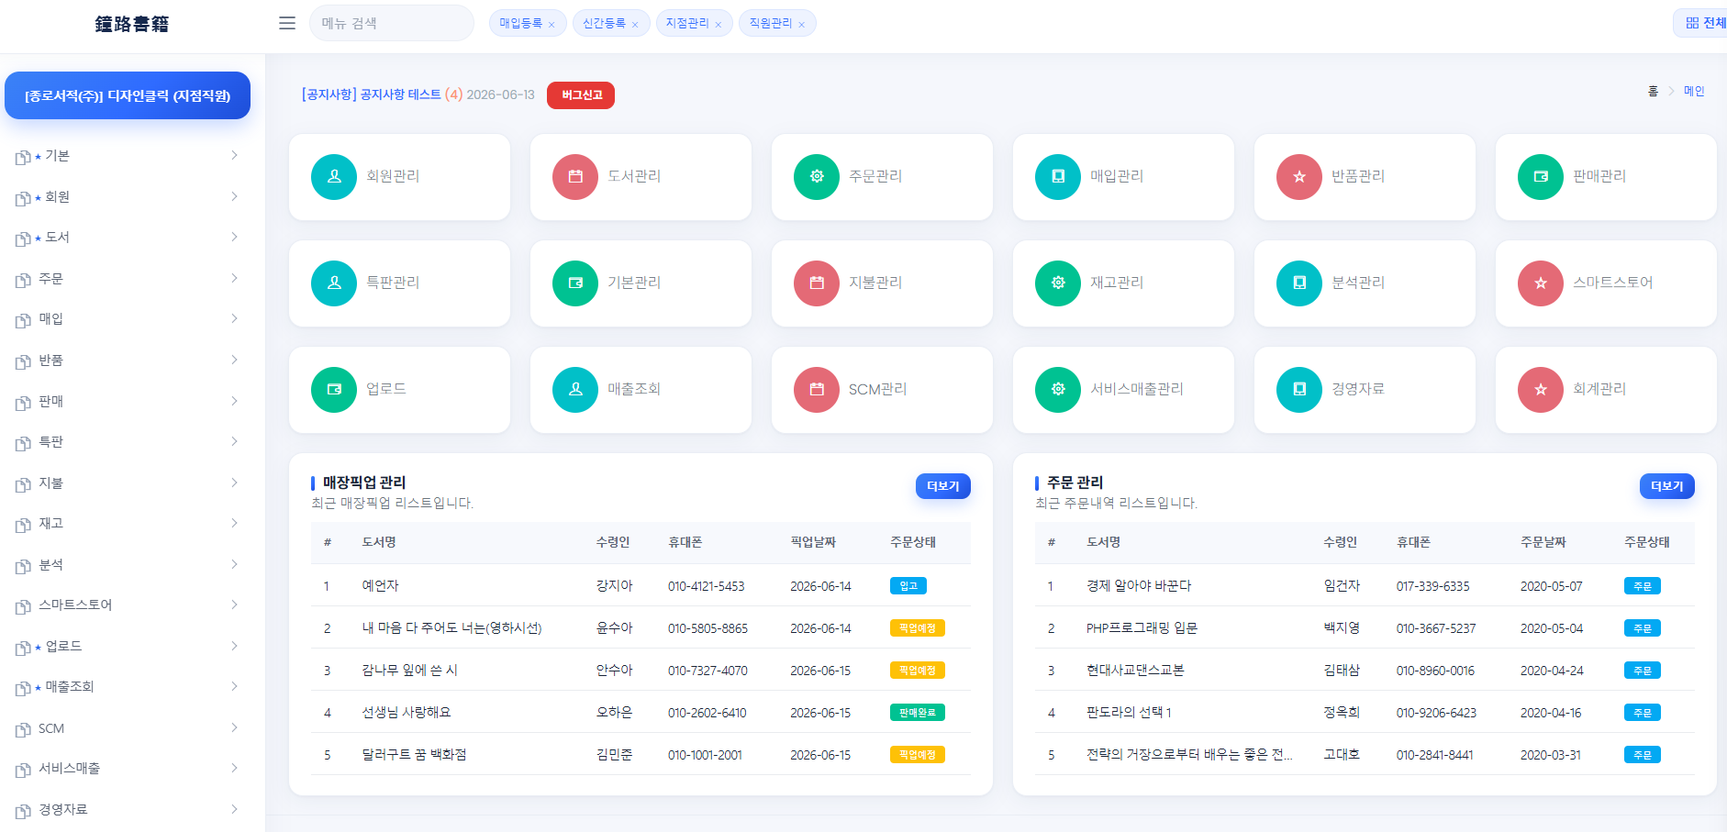
Task: Click the 종로서적 디자인클릭 account button
Action: tap(128, 95)
